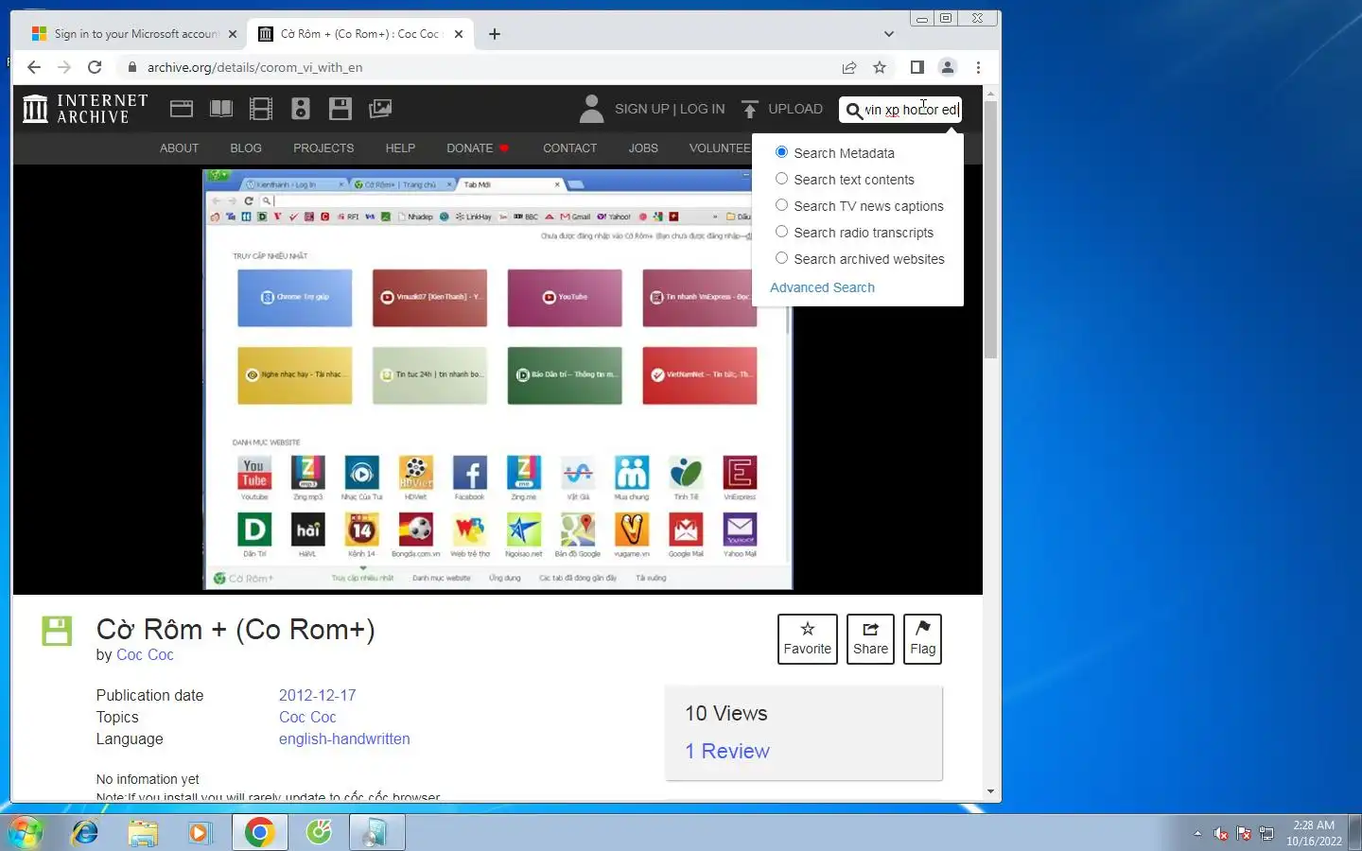
Task: Open the 1 Review link
Action: 727,751
